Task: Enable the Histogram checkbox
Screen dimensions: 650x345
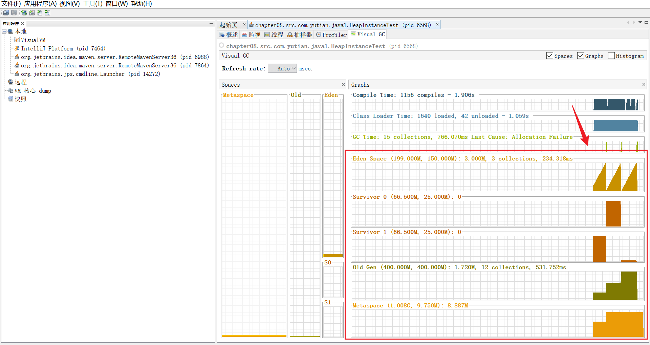Action: [x=611, y=56]
